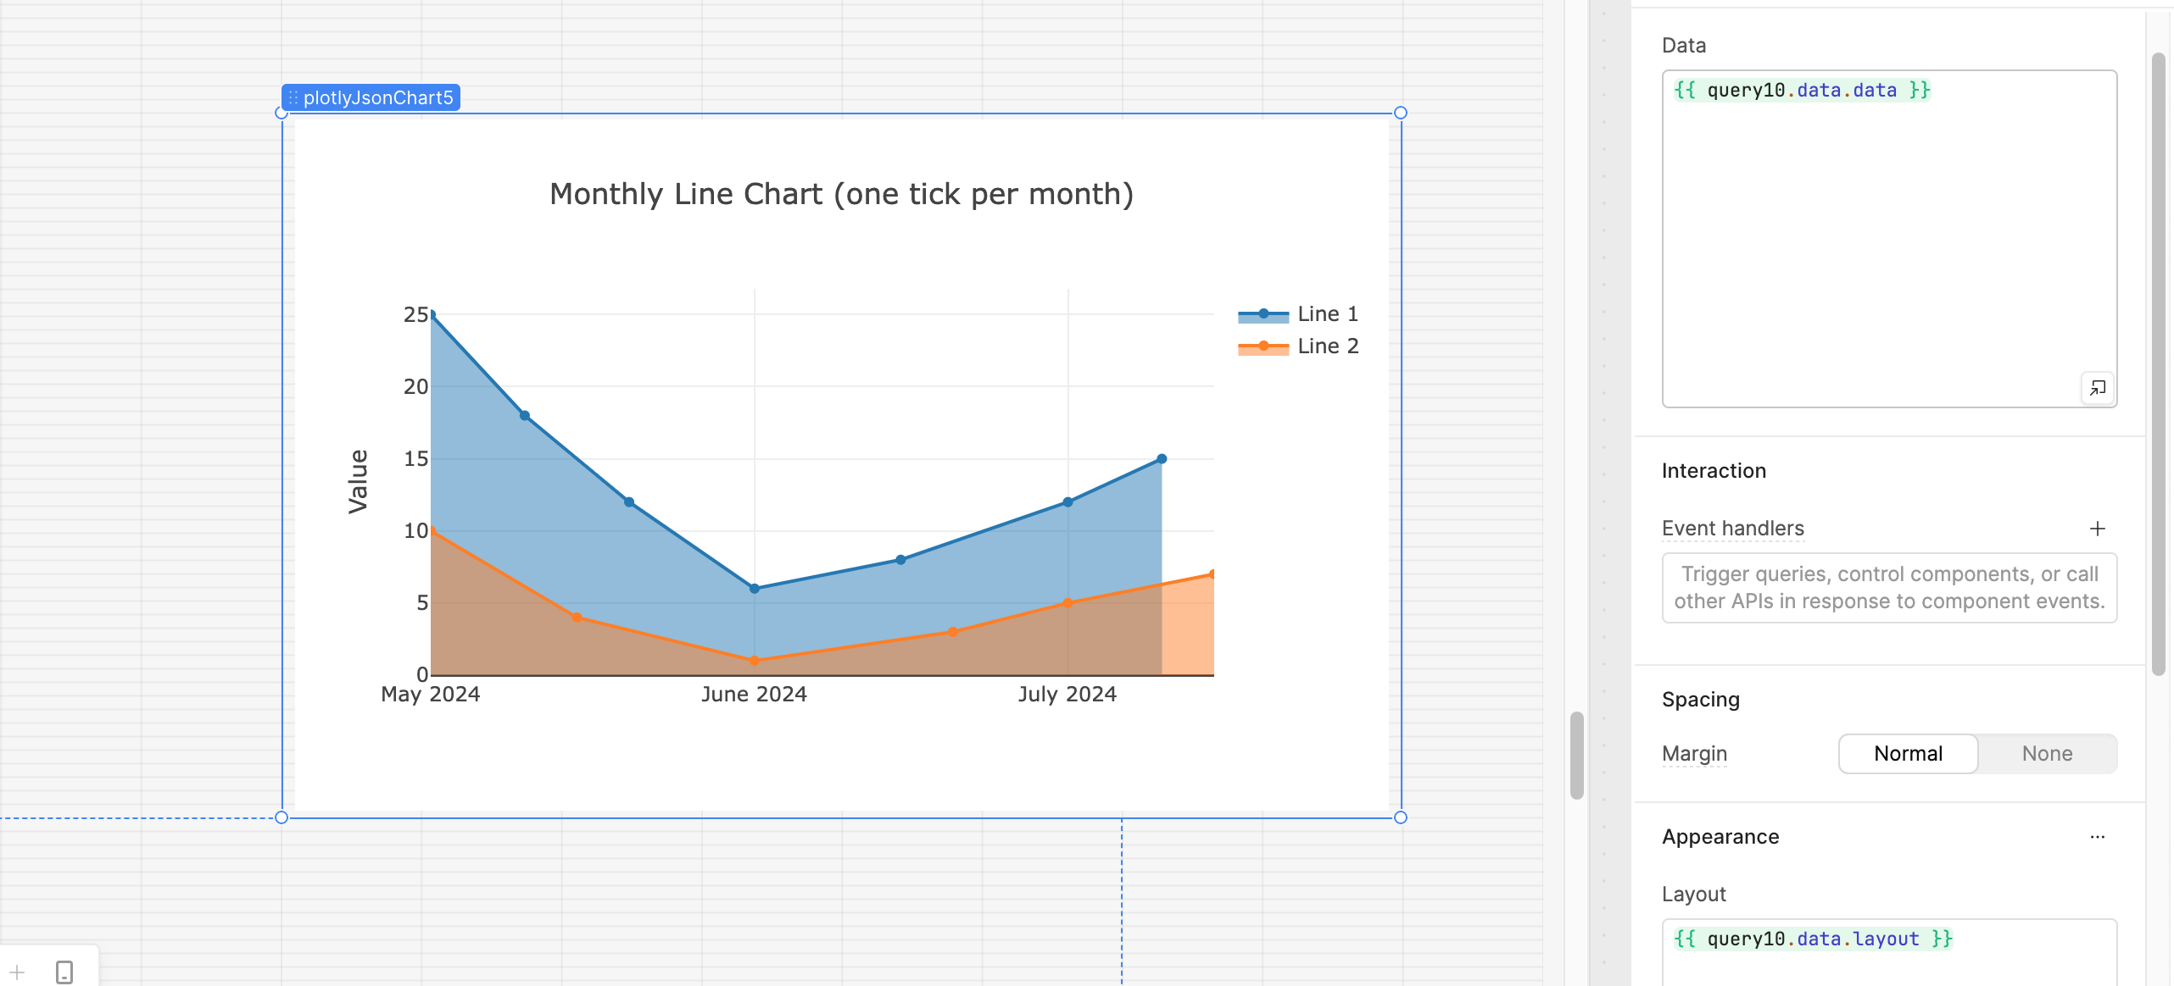Add a new event handler with plus icon

[x=2097, y=529]
